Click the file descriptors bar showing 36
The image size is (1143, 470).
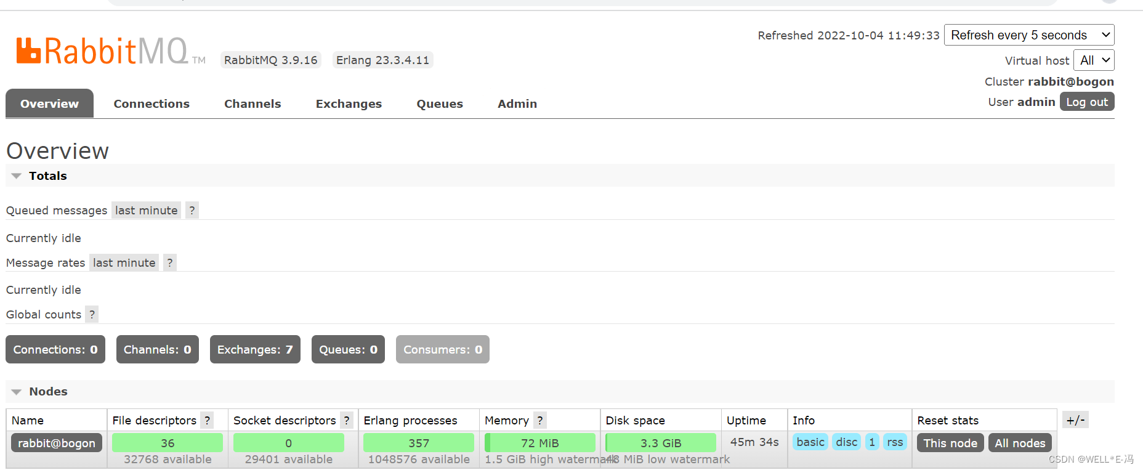tap(168, 443)
